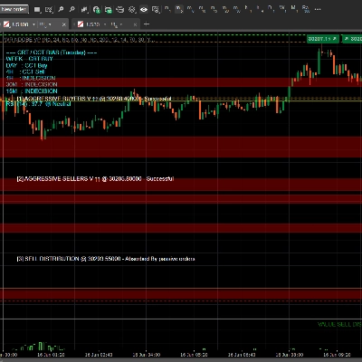Click the green 30207.1 price label
Viewport: 362px width, 362px height.
click(322, 39)
